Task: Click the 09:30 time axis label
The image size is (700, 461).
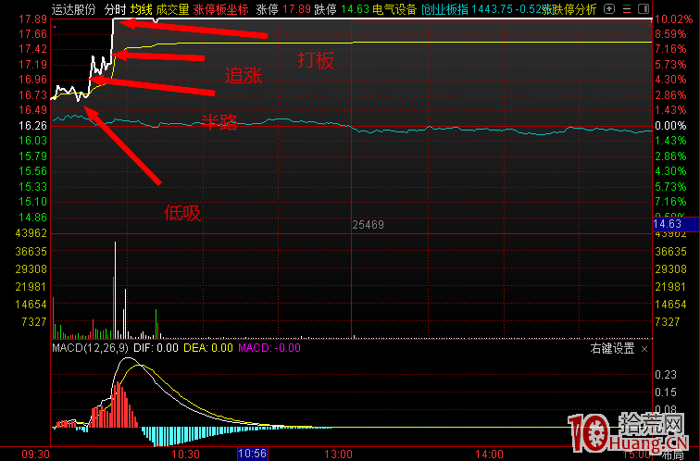Action: (35, 455)
